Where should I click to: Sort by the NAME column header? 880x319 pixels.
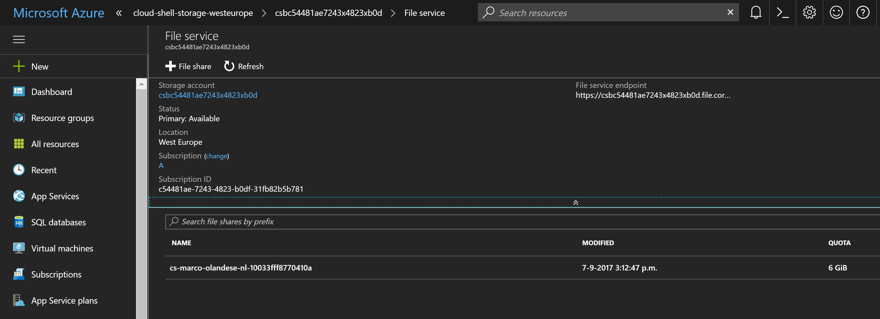181,243
